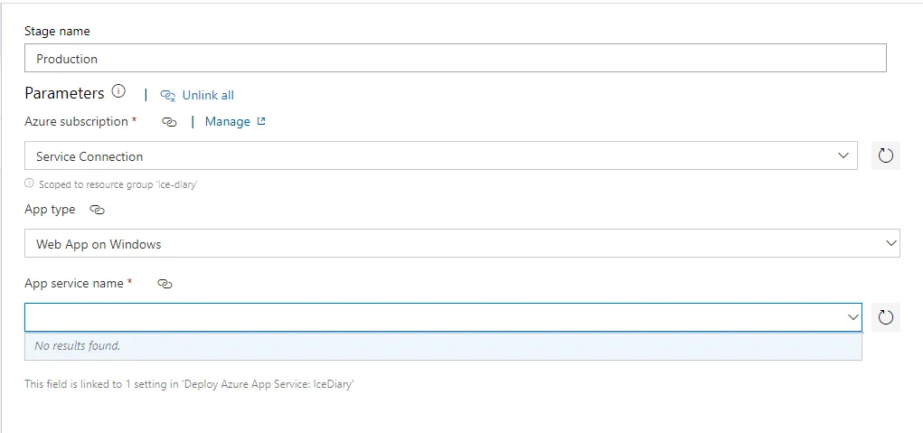Click the broken-chain icon before Unlink all
The width and height of the screenshot is (923, 433).
pos(167,95)
